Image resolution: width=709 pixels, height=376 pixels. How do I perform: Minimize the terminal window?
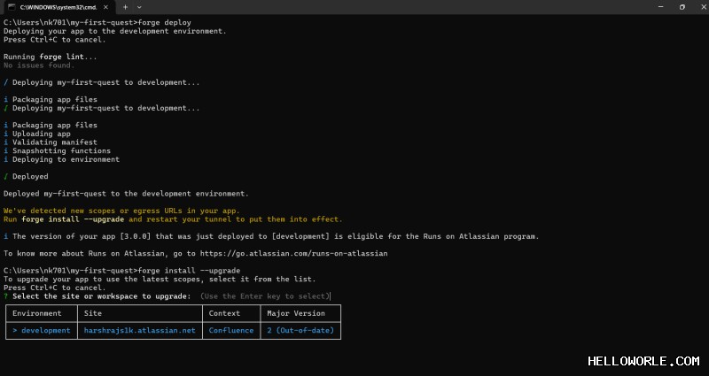point(660,7)
